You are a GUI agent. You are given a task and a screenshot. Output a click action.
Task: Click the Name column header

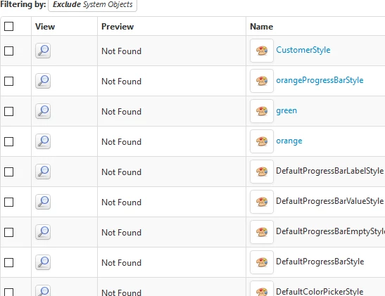[262, 27]
